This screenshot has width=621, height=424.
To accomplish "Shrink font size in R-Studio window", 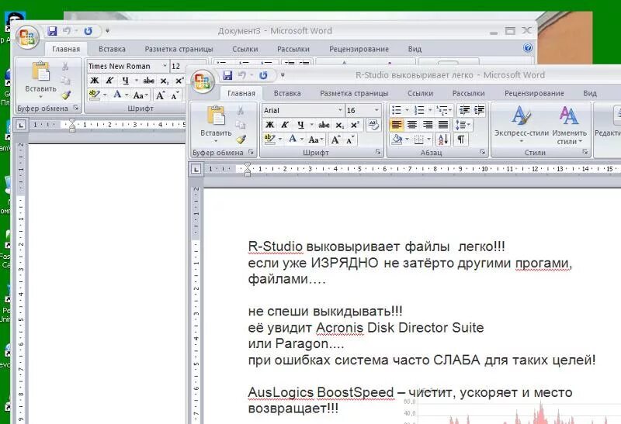I will pyautogui.click(x=350, y=140).
